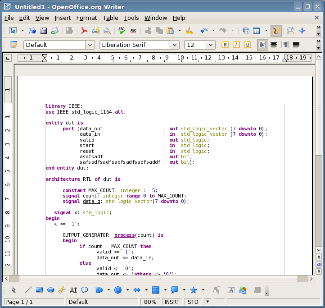Viewport: 325px width, 308px height.
Task: Run Spelling and Grammar check
Action: coord(122,31)
